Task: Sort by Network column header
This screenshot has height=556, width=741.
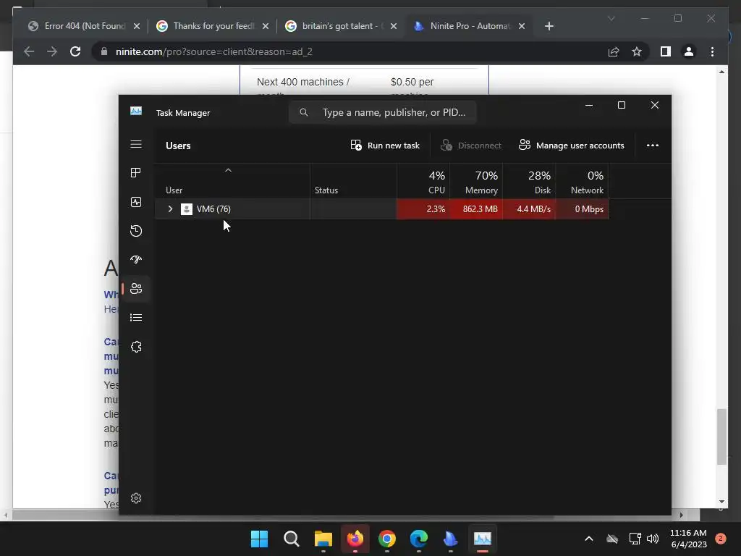Action: point(583,181)
